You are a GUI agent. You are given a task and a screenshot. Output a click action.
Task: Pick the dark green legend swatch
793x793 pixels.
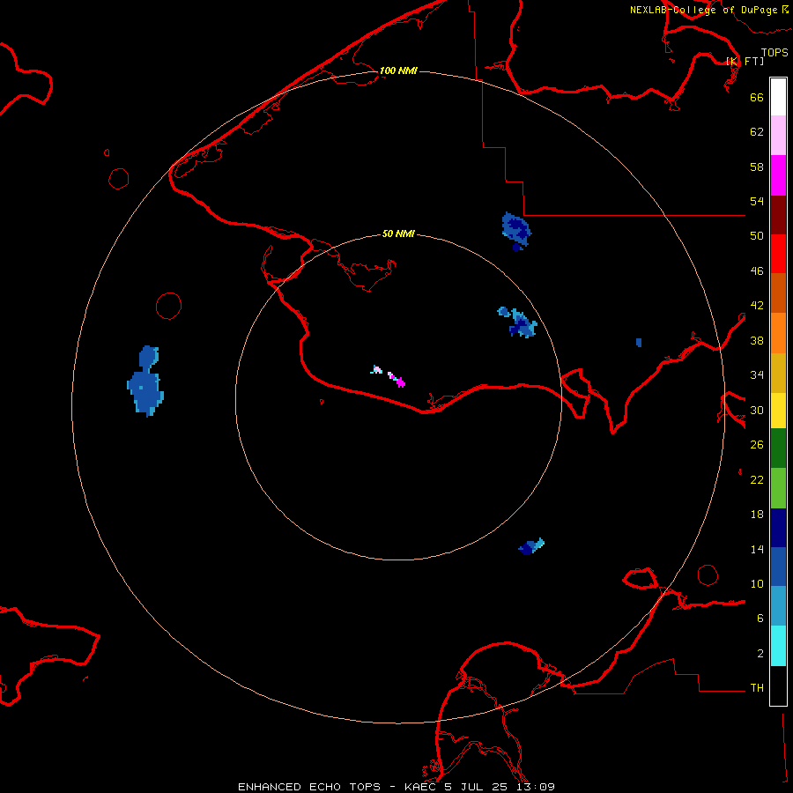click(x=778, y=448)
